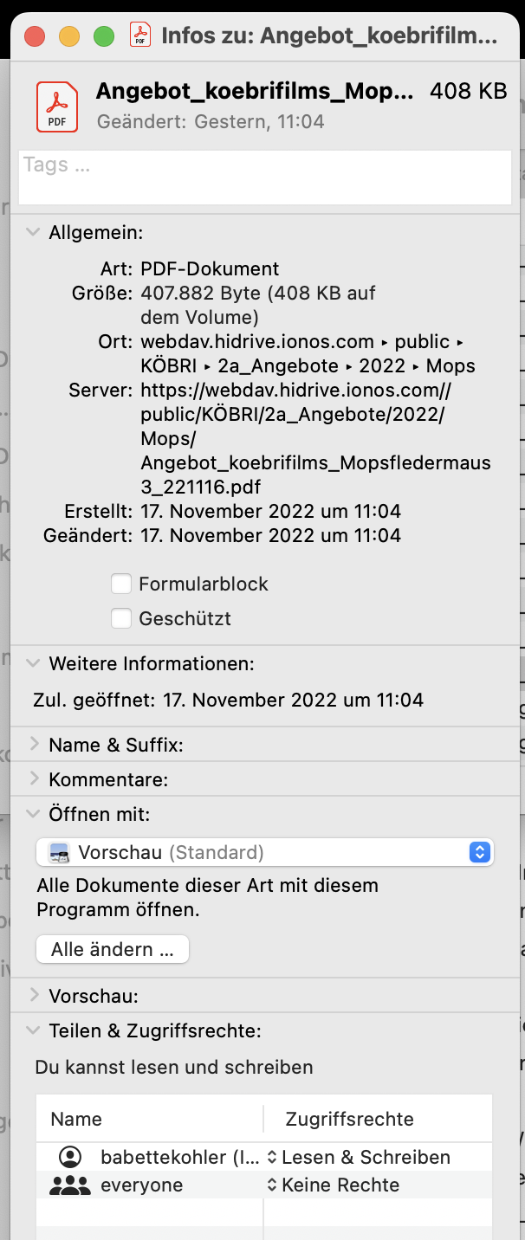Enable the Formularblock checkbox
525x1240 pixels.
[121, 584]
